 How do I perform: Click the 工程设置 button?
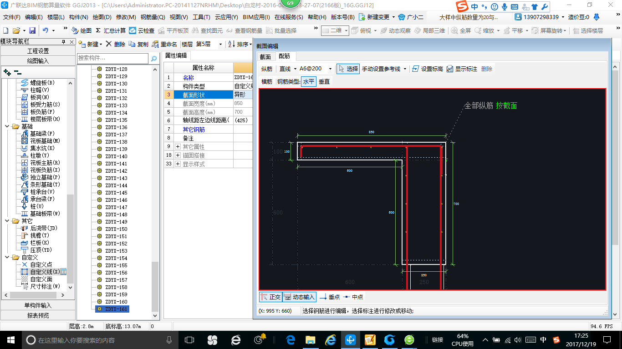pyautogui.click(x=38, y=51)
